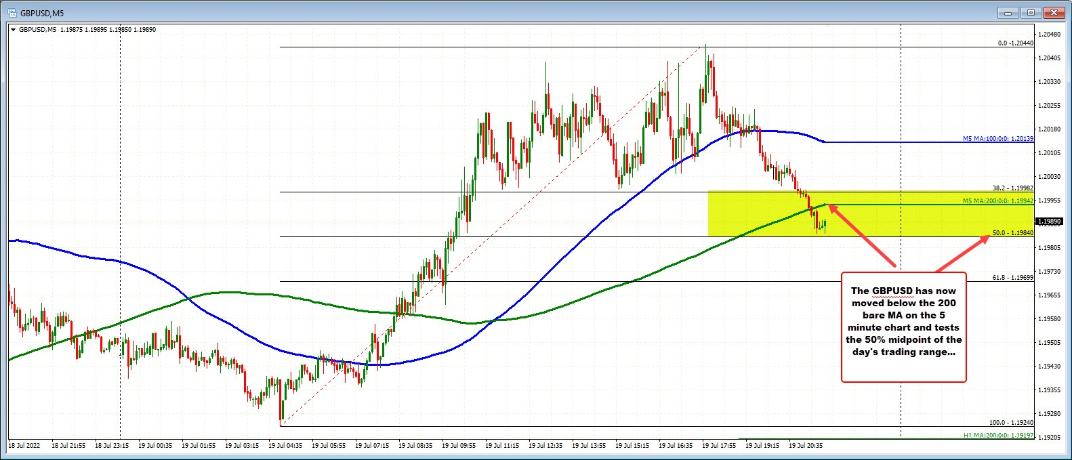Click the green M5 MA:200 label 1.19942
Screen dimensions: 1072x460
[998, 201]
